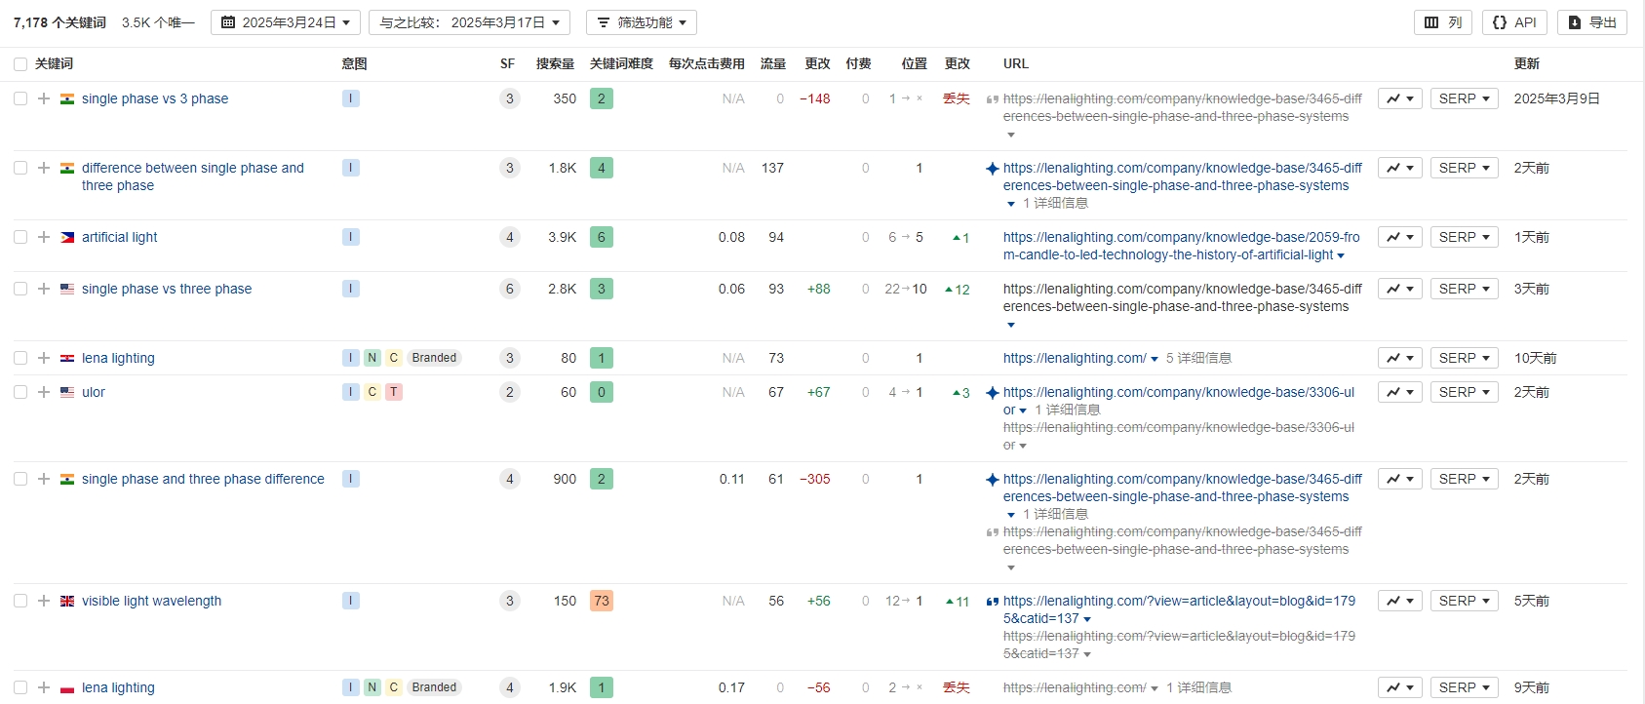Open date dropdown 2025年3月24日

click(286, 22)
